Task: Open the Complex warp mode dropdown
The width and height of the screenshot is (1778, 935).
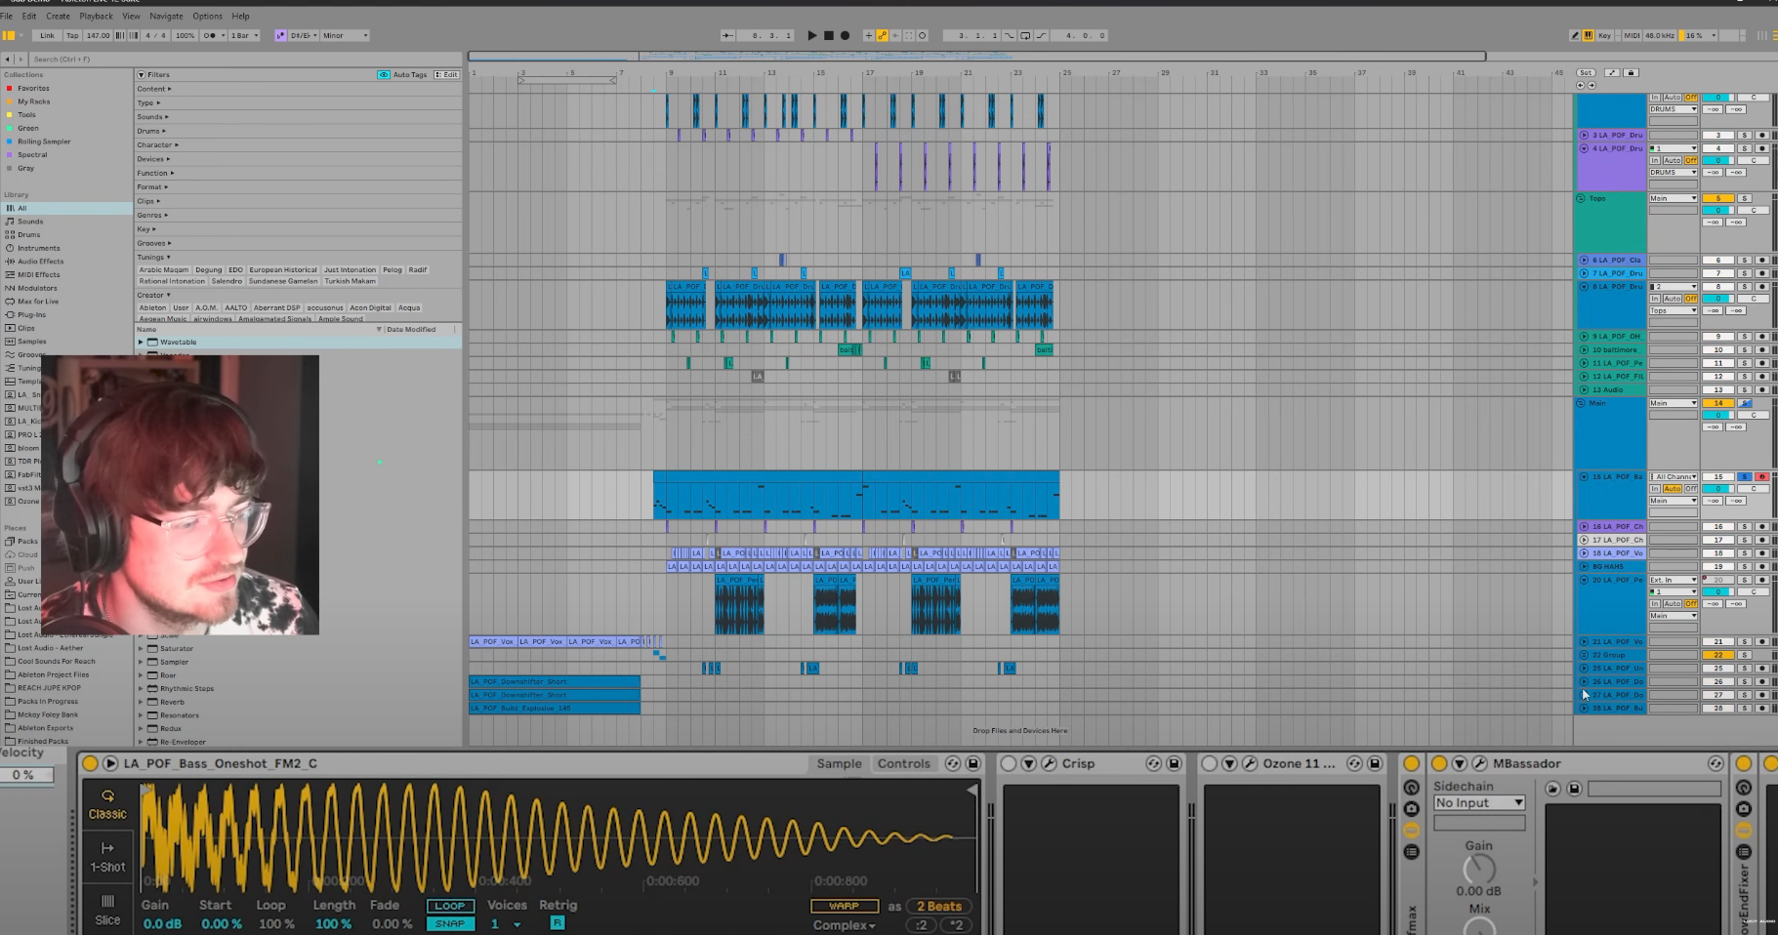Action: point(844,925)
